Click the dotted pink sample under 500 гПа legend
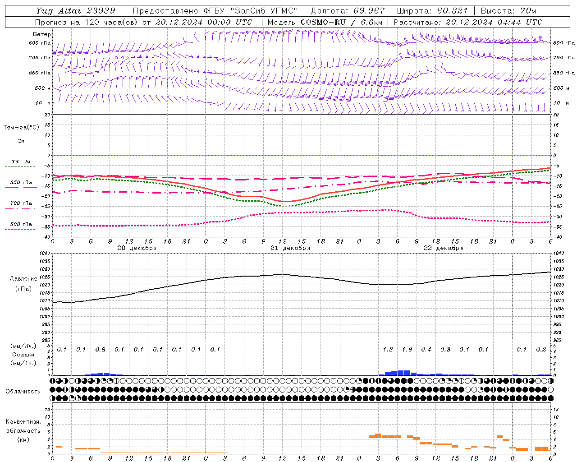The width and height of the screenshot is (577, 462). (x=20, y=229)
